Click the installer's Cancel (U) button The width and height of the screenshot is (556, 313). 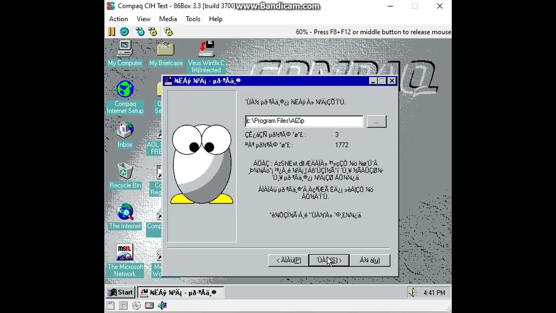370,260
